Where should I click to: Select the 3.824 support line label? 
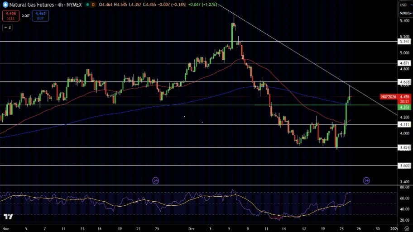point(404,147)
